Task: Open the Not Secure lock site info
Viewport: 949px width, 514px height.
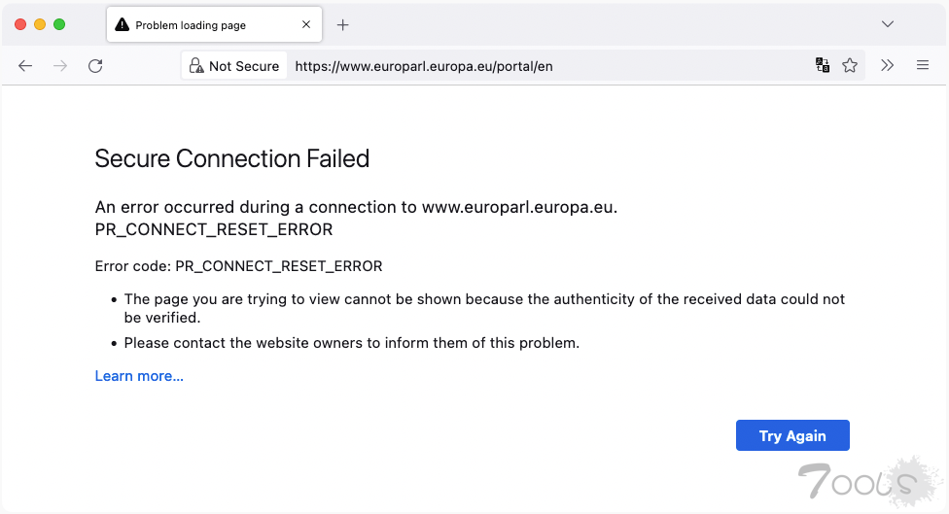Action: (234, 66)
